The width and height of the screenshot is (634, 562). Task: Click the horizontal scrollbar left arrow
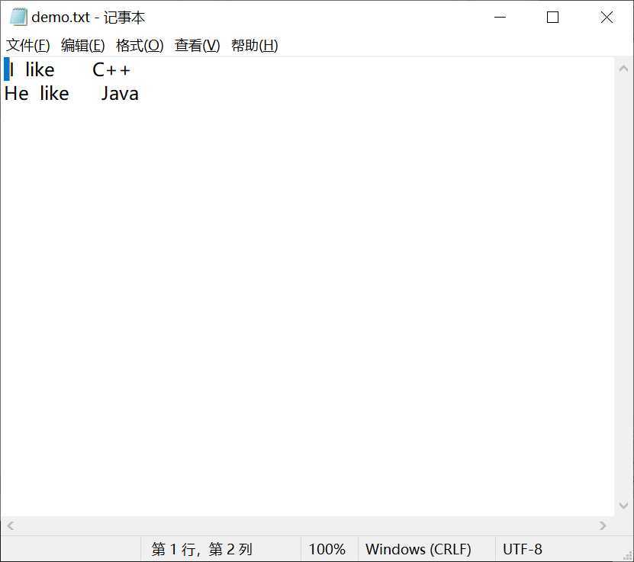click(11, 525)
